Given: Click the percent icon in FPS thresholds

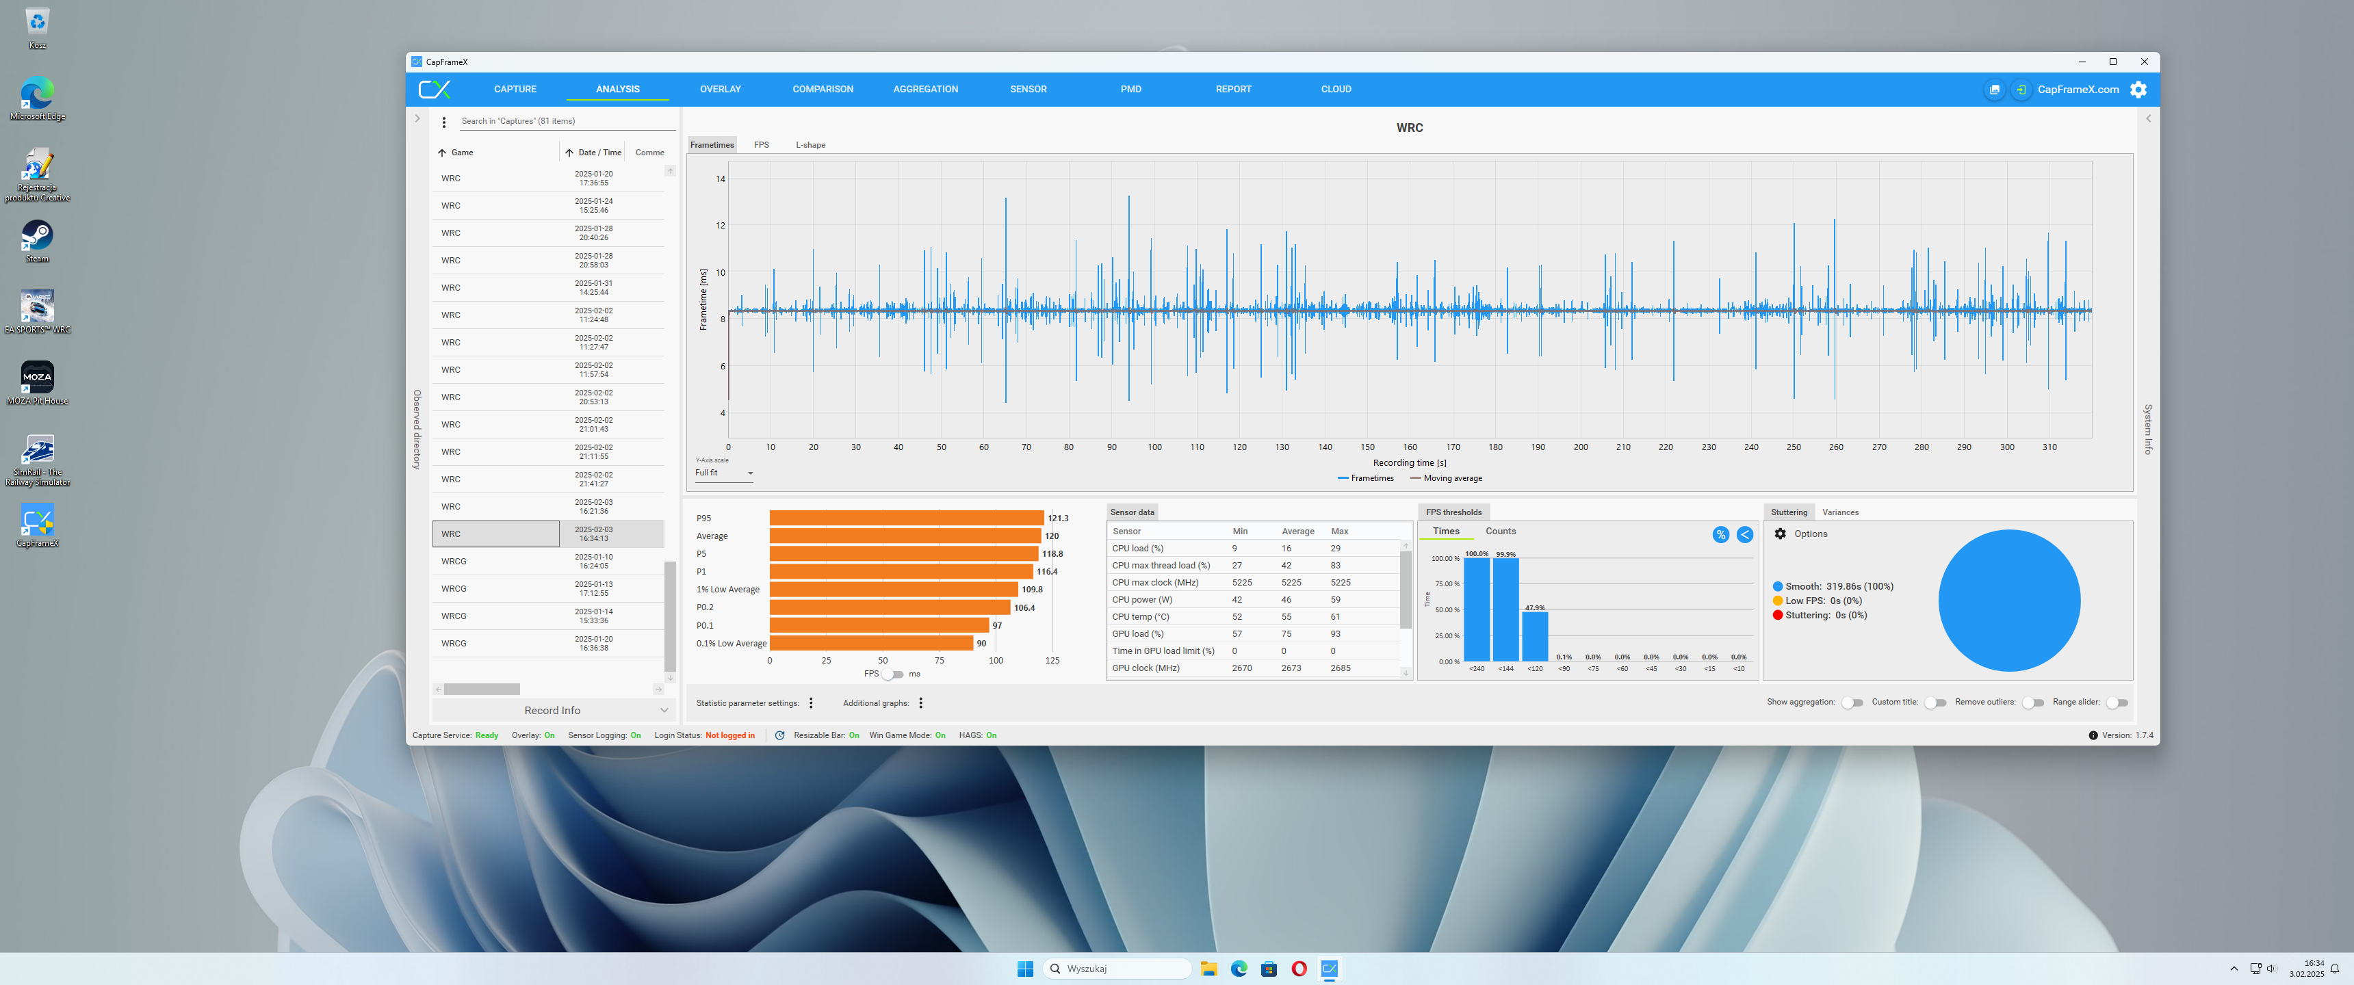Looking at the screenshot, I should [1721, 534].
